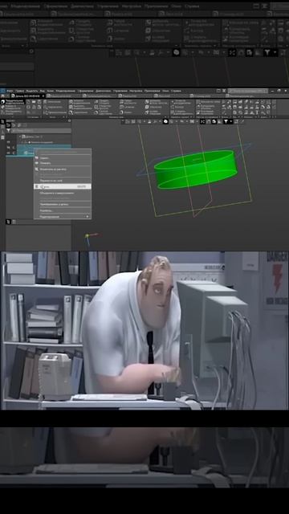Image resolution: width=289 pixels, height=514 pixels.
Task: Click the command search field in title bar
Action: point(247,91)
